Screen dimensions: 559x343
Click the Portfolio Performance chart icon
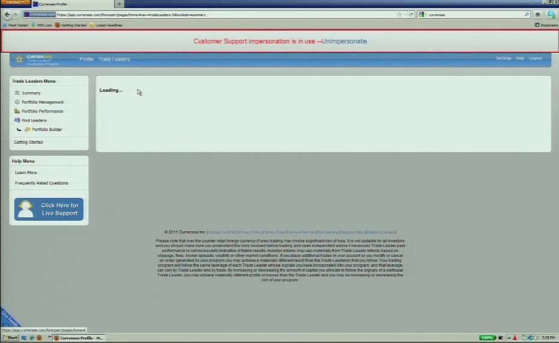point(17,111)
